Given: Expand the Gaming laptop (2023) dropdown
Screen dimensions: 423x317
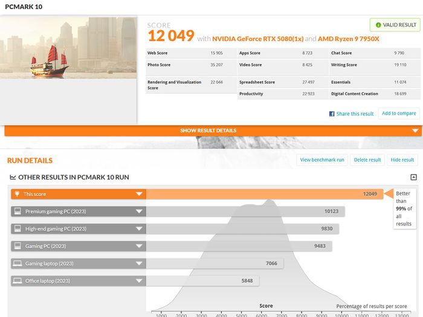Looking at the screenshot, I should pyautogui.click(x=139, y=263).
